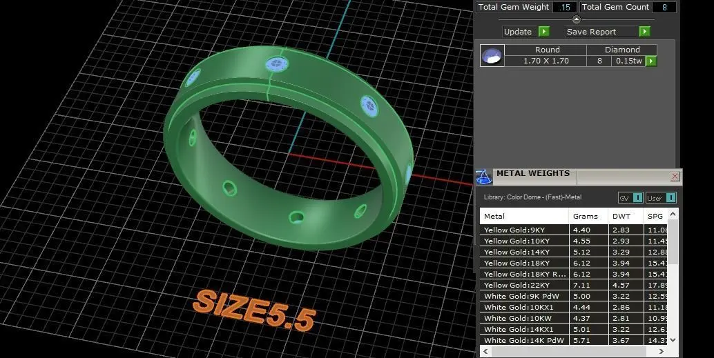The width and height of the screenshot is (714, 358).
Task: Click the green arrow next to 0.15tw
Action: (651, 61)
